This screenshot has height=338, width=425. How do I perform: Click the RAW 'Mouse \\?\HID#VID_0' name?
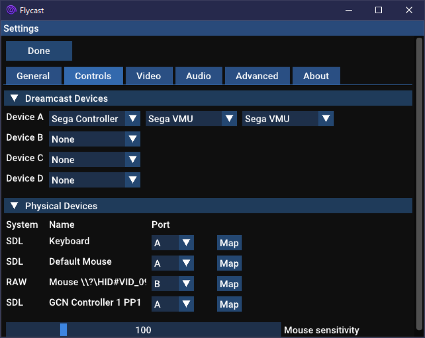pyautogui.click(x=98, y=282)
